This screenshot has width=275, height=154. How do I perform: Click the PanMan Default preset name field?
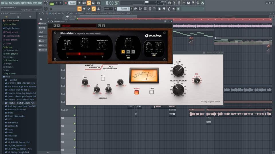point(79,26)
